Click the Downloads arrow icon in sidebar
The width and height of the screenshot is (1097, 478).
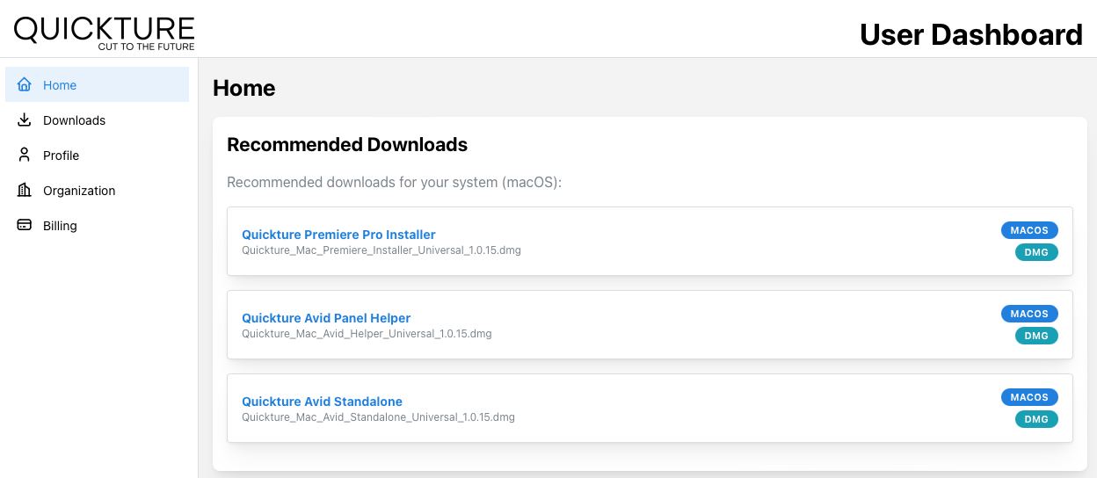coord(25,119)
